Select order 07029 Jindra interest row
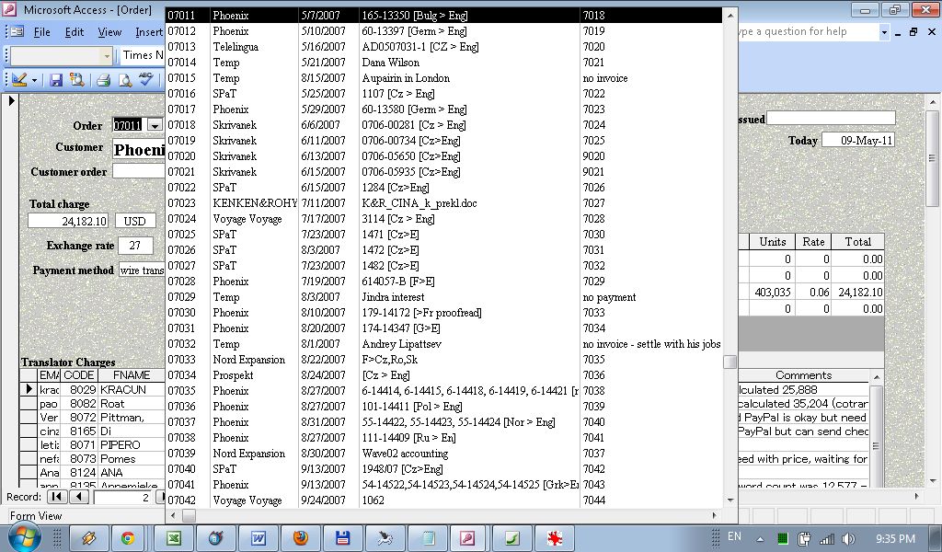Image resolution: width=942 pixels, height=552 pixels. coord(444,297)
